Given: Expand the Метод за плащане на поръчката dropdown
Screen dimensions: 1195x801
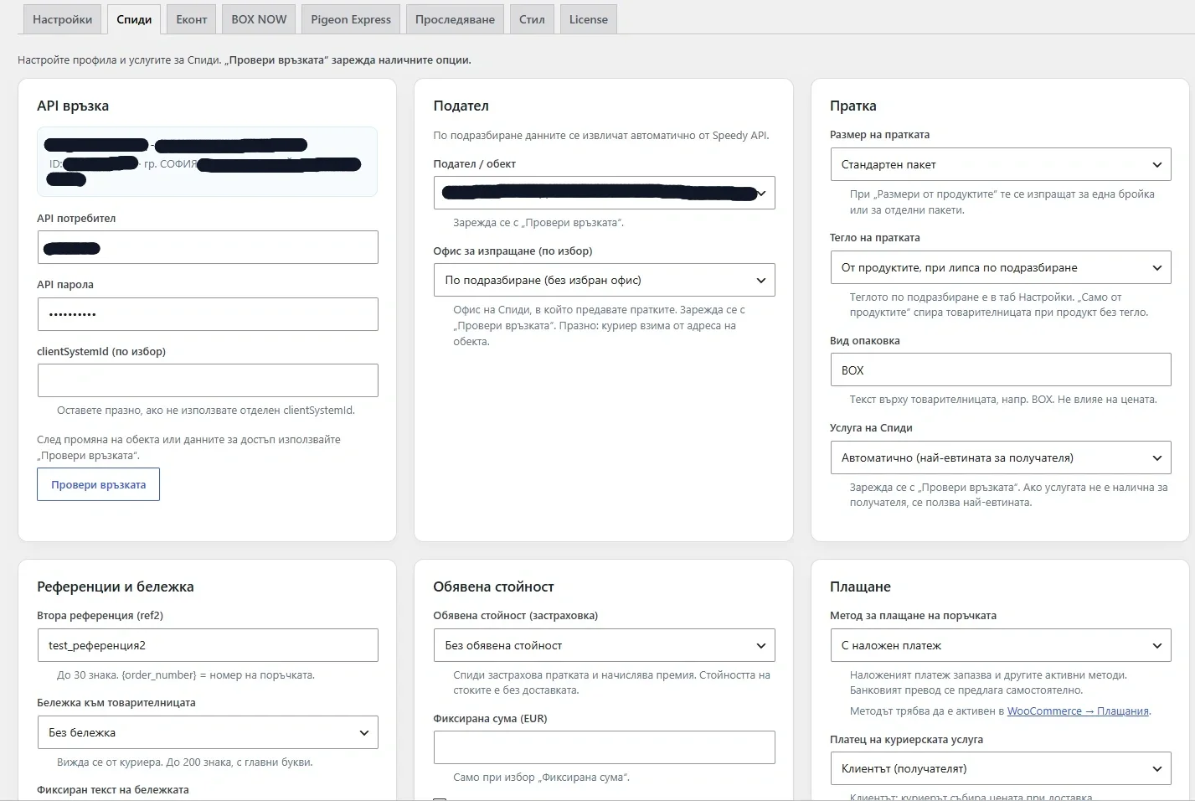Looking at the screenshot, I should (1001, 645).
